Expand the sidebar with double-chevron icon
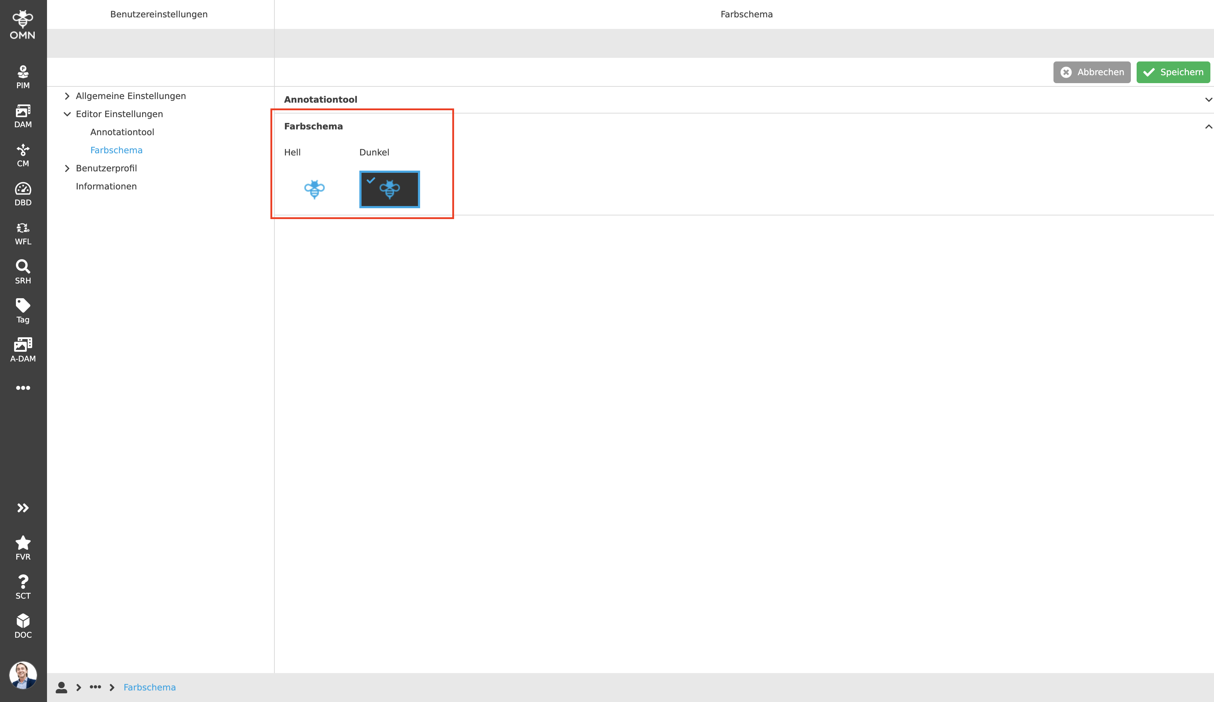Screen dimensions: 1214x702 pos(23,508)
